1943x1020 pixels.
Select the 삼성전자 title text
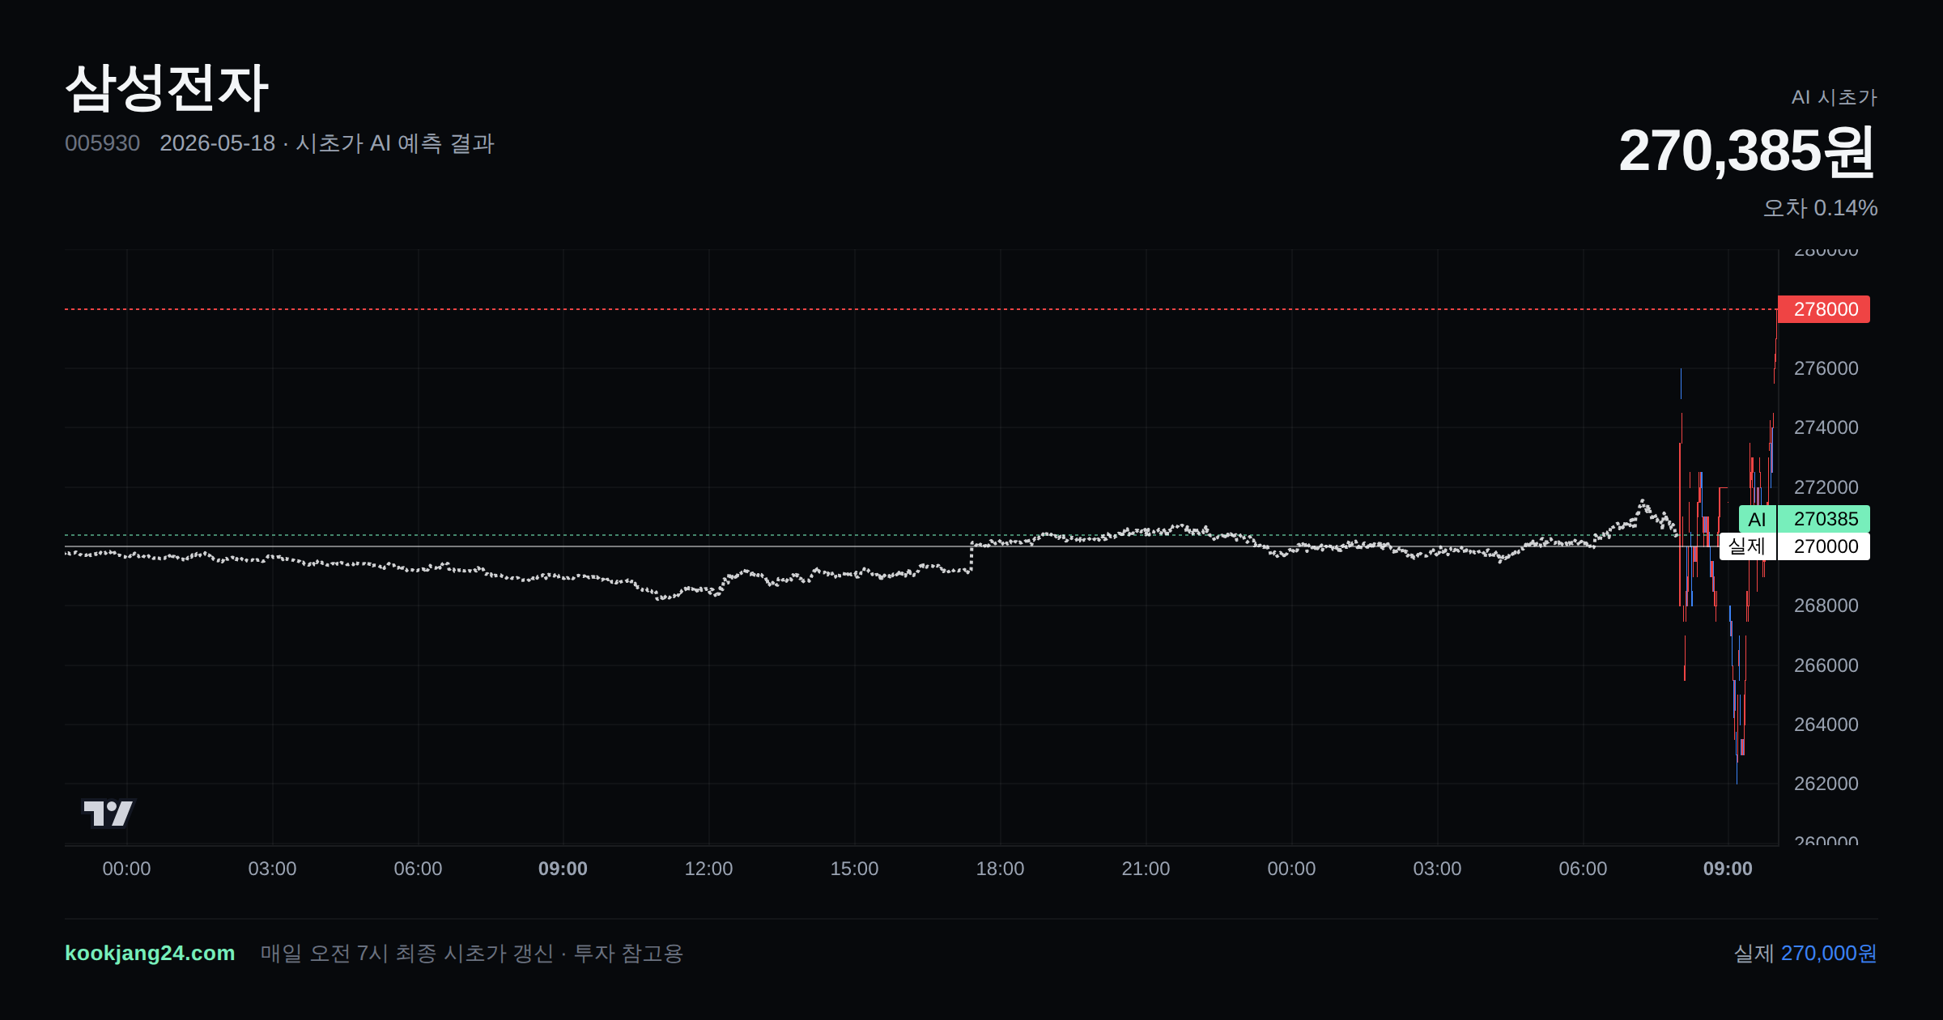tap(167, 87)
